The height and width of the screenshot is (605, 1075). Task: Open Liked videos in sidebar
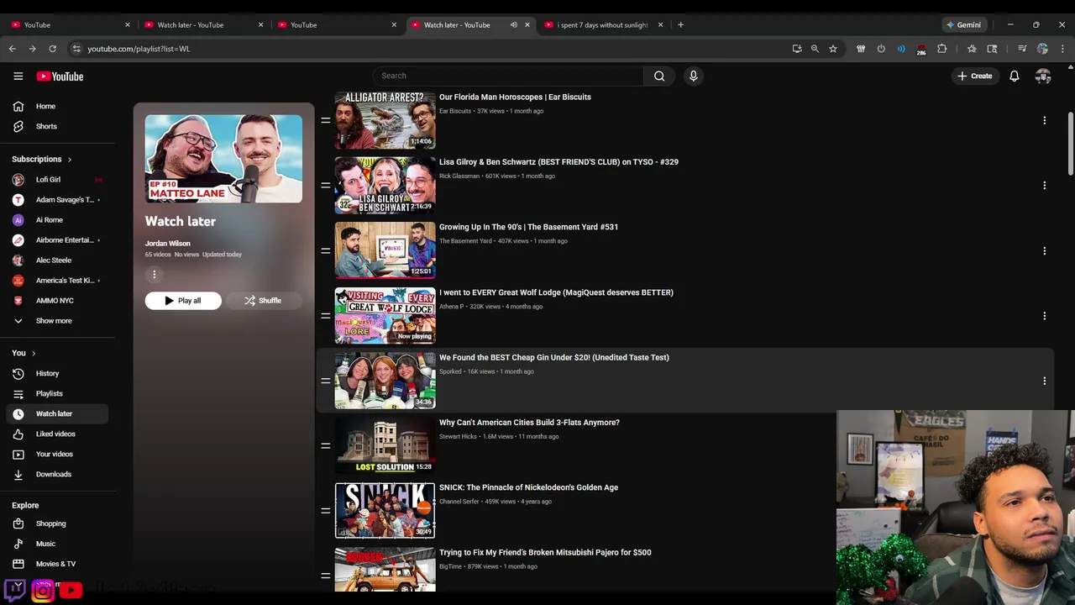[x=57, y=434]
